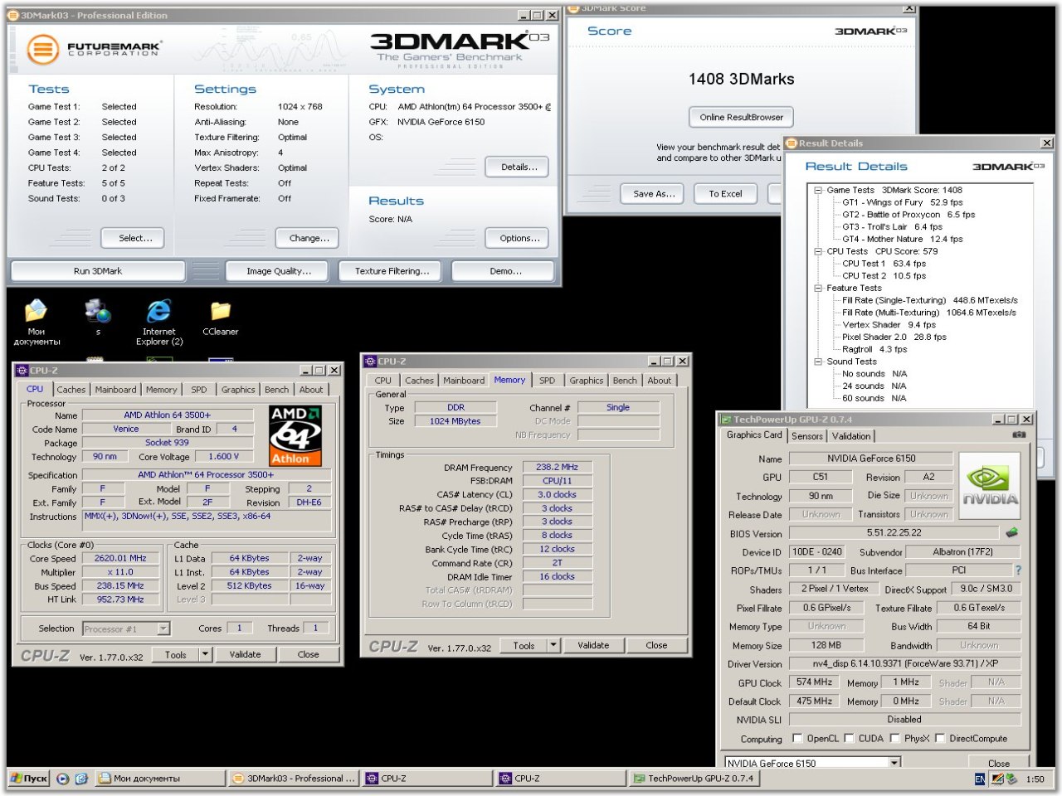The image size is (1062, 796).
Task: Select the Pixel Shader 2.0 result row
Action: point(894,337)
